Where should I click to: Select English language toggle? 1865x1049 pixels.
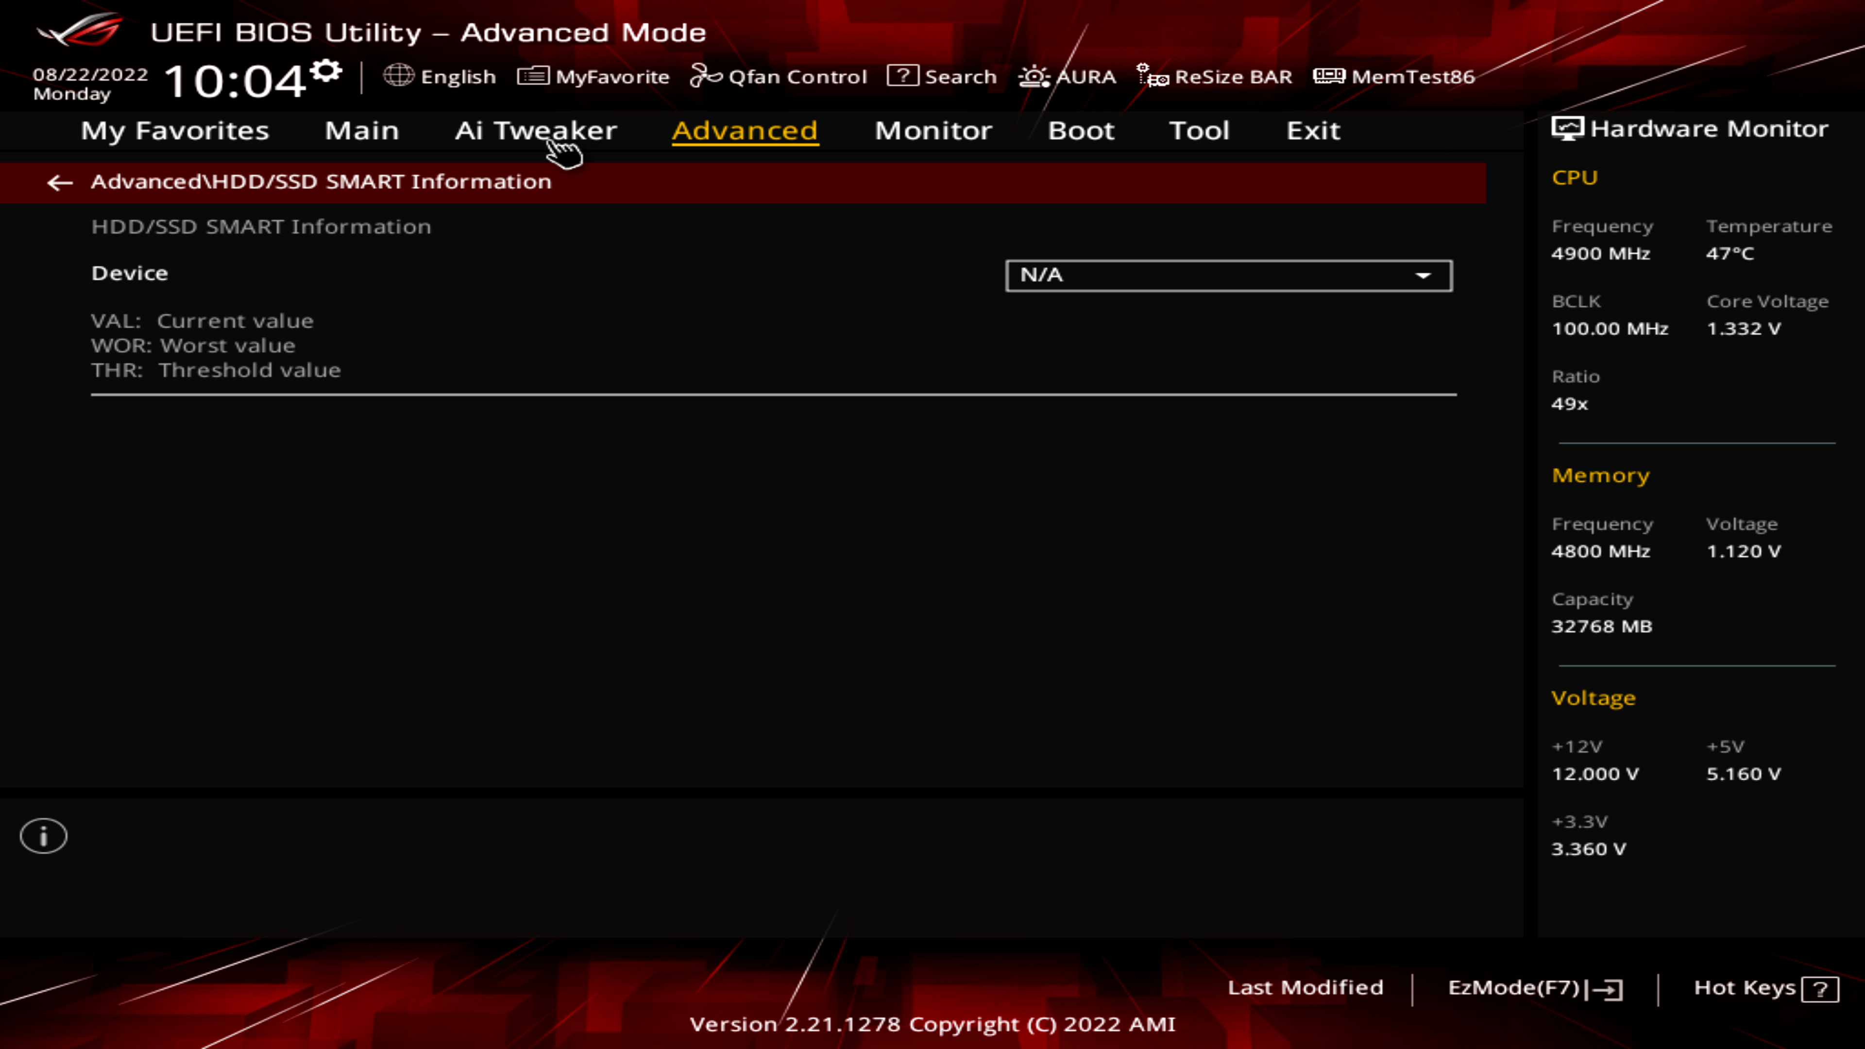tap(440, 76)
